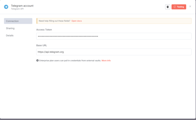This screenshot has width=196, height=120.
Task: Click the Enterprise plan users note text
Action: pos(70,60)
